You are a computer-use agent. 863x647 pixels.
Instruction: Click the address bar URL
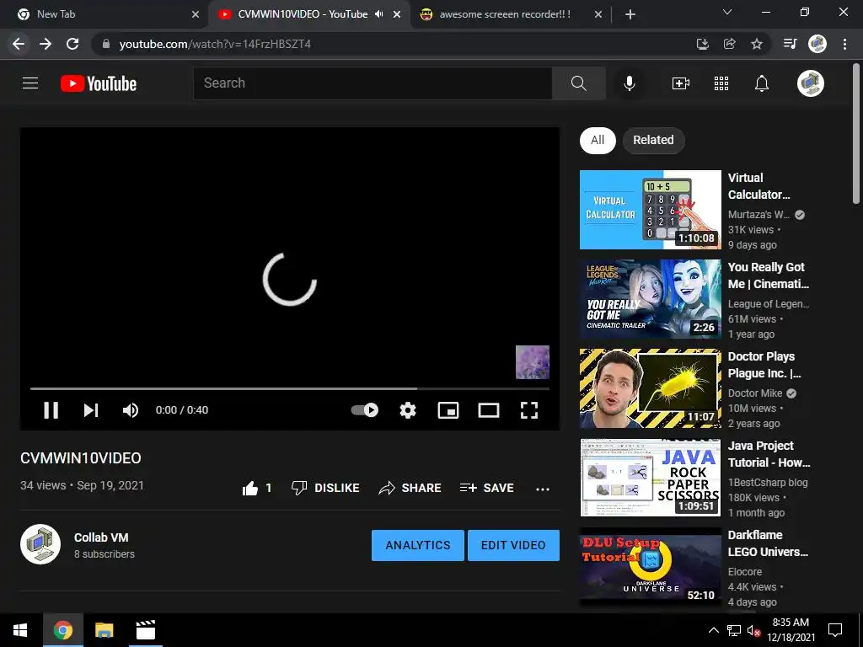pos(215,44)
